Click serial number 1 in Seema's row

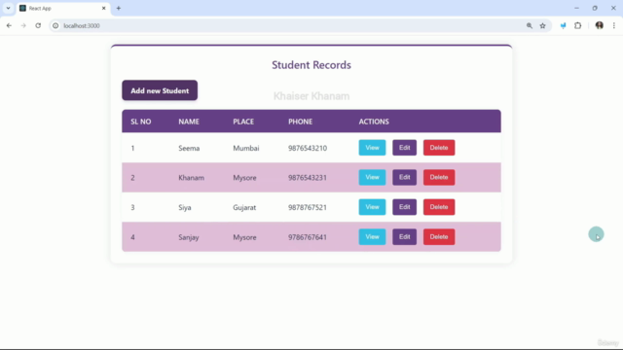pos(132,148)
